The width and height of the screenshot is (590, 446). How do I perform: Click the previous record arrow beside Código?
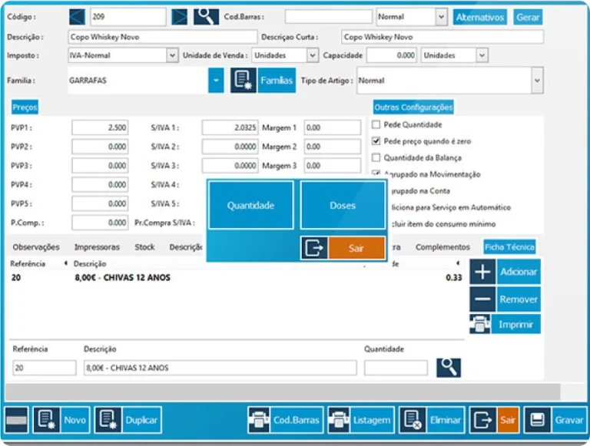(79, 16)
